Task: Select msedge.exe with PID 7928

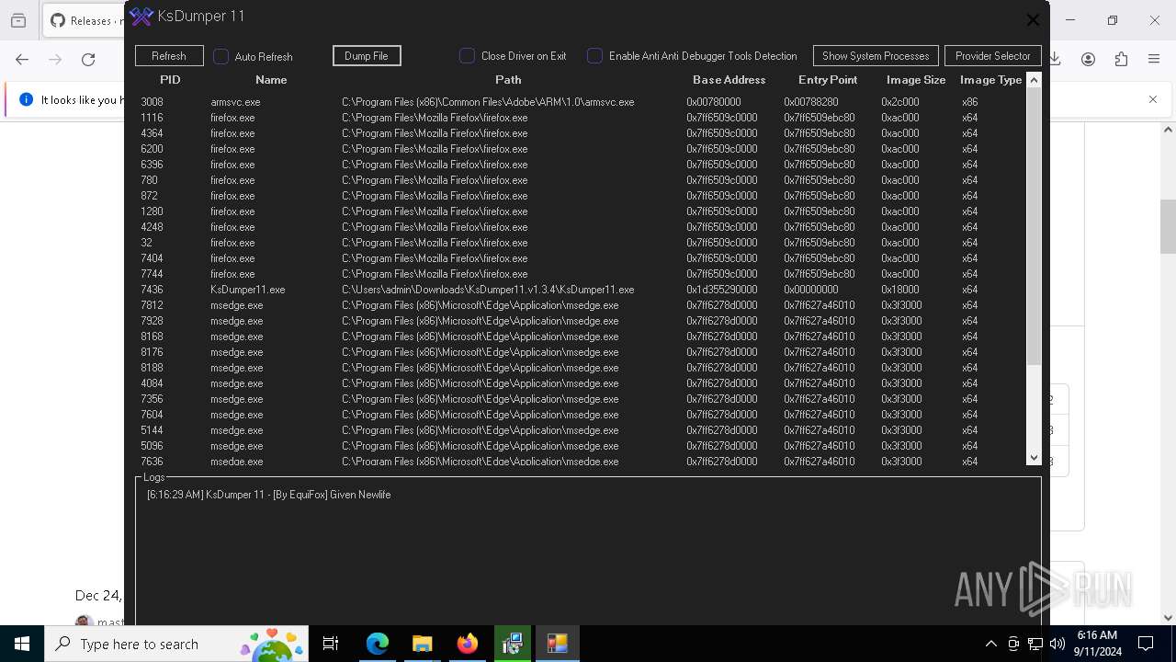Action: click(579, 321)
